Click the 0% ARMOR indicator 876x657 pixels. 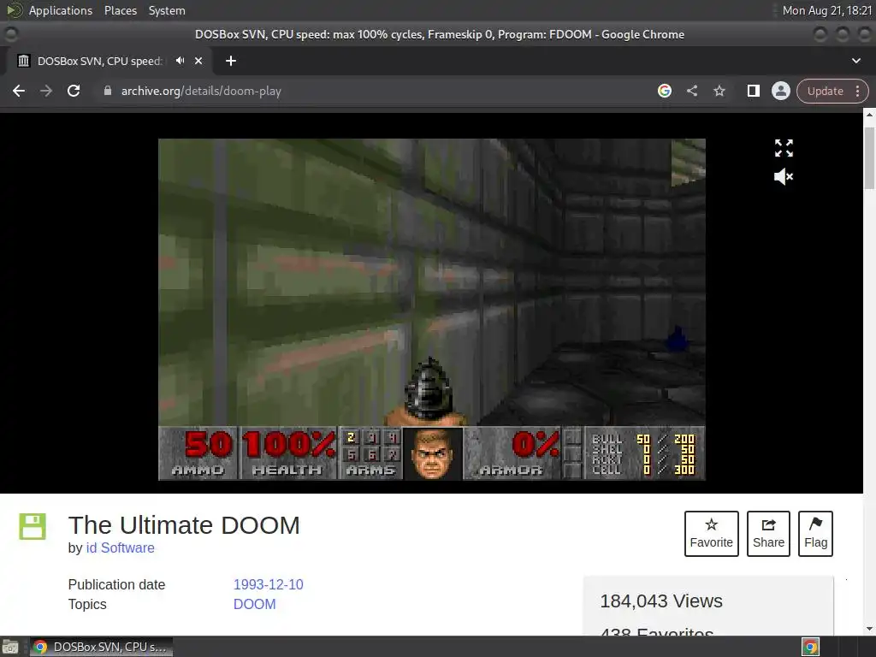pos(512,453)
